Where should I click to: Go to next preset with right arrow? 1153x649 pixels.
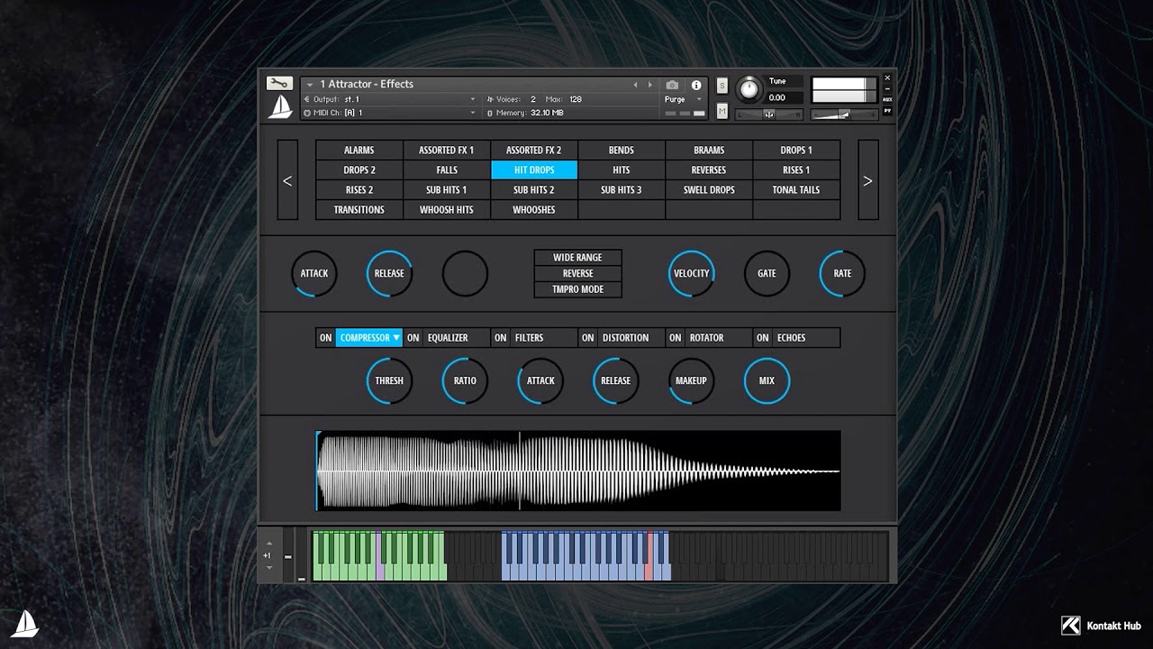[x=649, y=85]
